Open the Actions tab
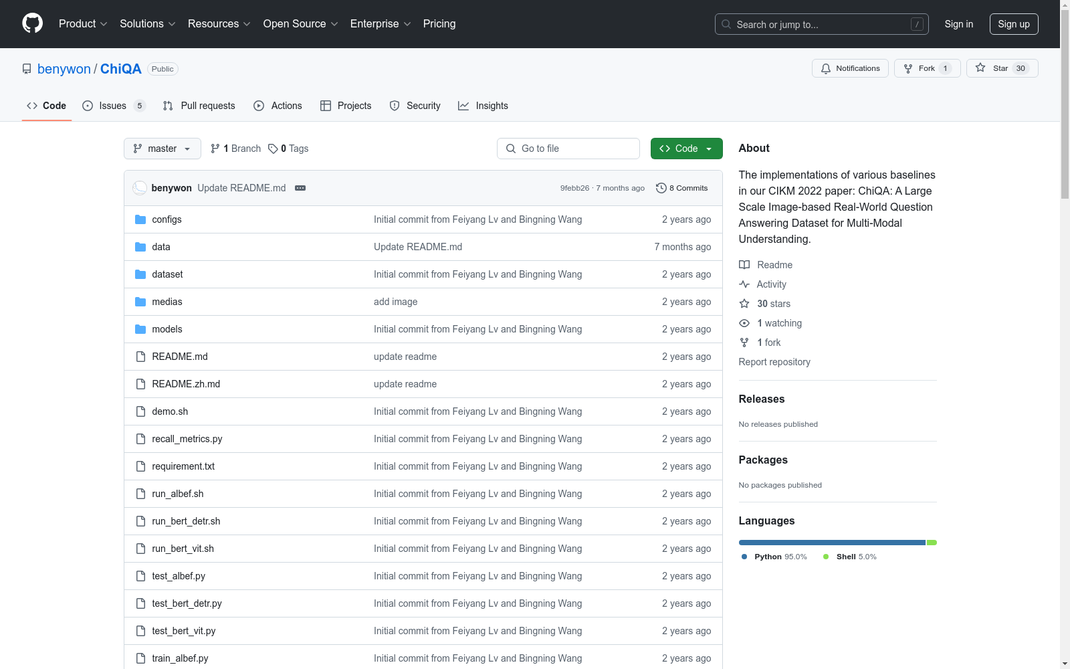 (278, 106)
